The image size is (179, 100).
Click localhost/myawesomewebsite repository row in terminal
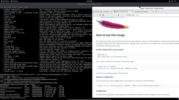coord(32,88)
